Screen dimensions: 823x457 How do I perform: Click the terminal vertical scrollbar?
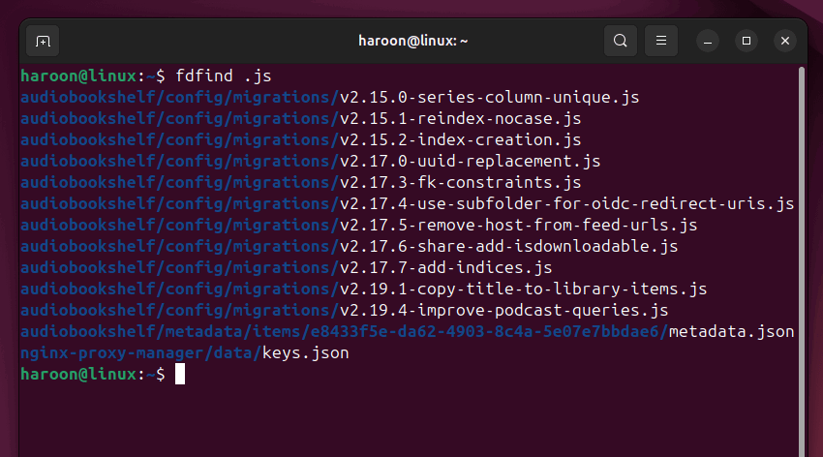pyautogui.click(x=802, y=261)
